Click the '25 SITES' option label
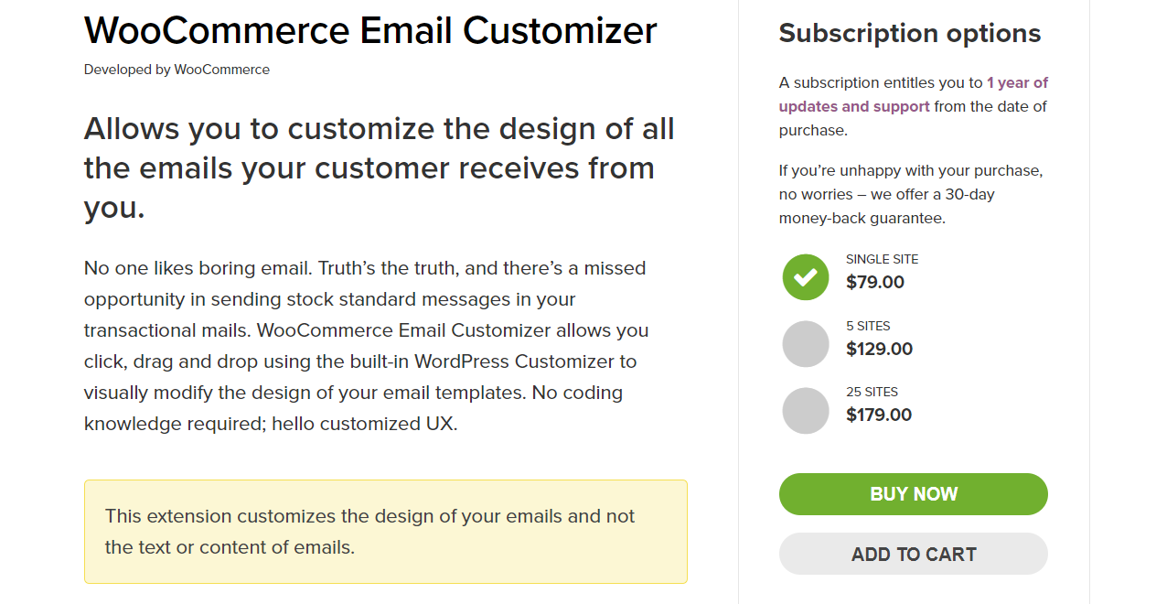 [x=872, y=393]
